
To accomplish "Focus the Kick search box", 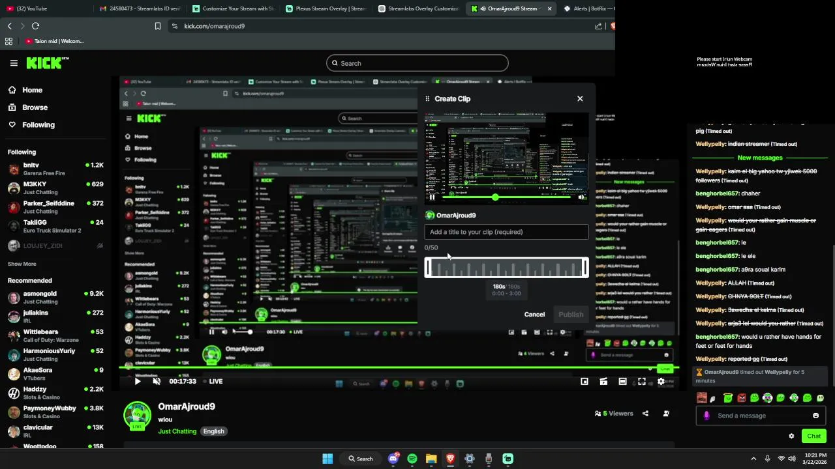I will pyautogui.click(x=417, y=63).
